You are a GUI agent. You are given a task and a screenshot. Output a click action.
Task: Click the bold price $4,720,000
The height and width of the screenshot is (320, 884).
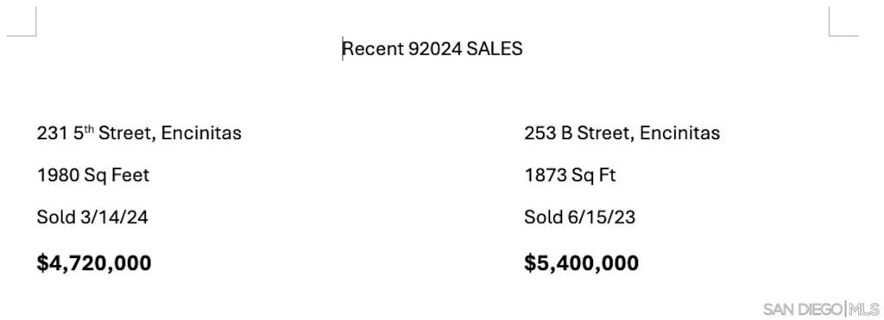[x=94, y=263]
